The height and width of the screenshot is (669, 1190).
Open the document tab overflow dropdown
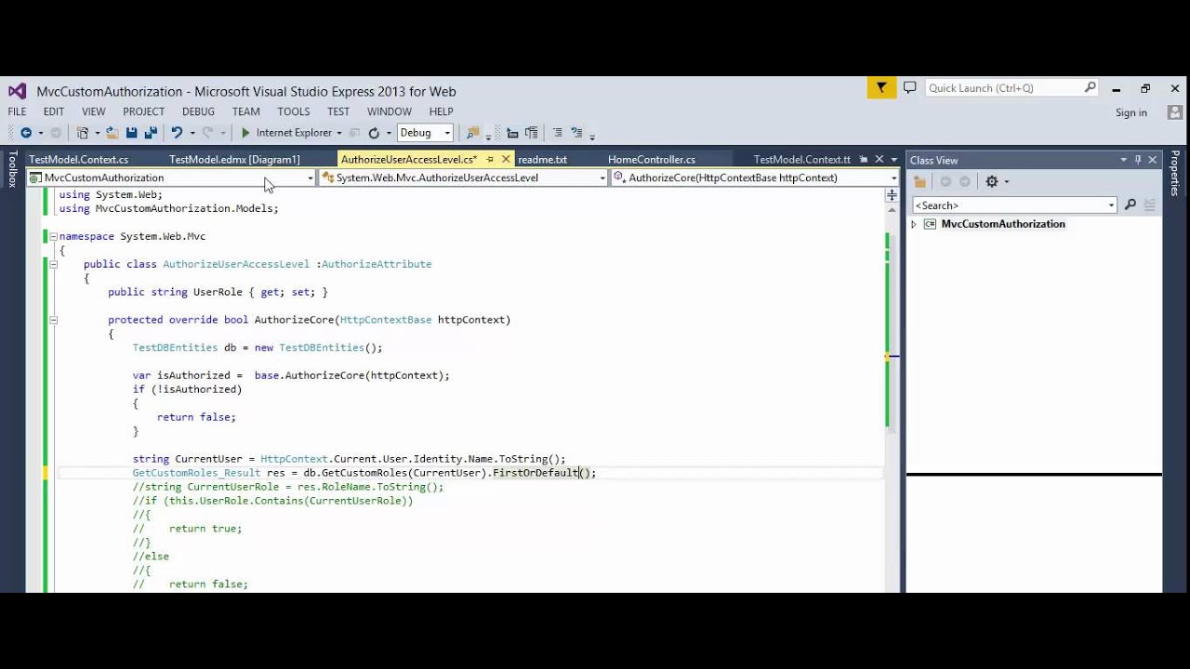point(894,160)
